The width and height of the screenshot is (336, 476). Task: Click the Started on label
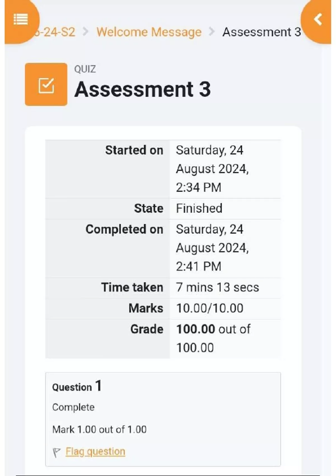point(134,150)
